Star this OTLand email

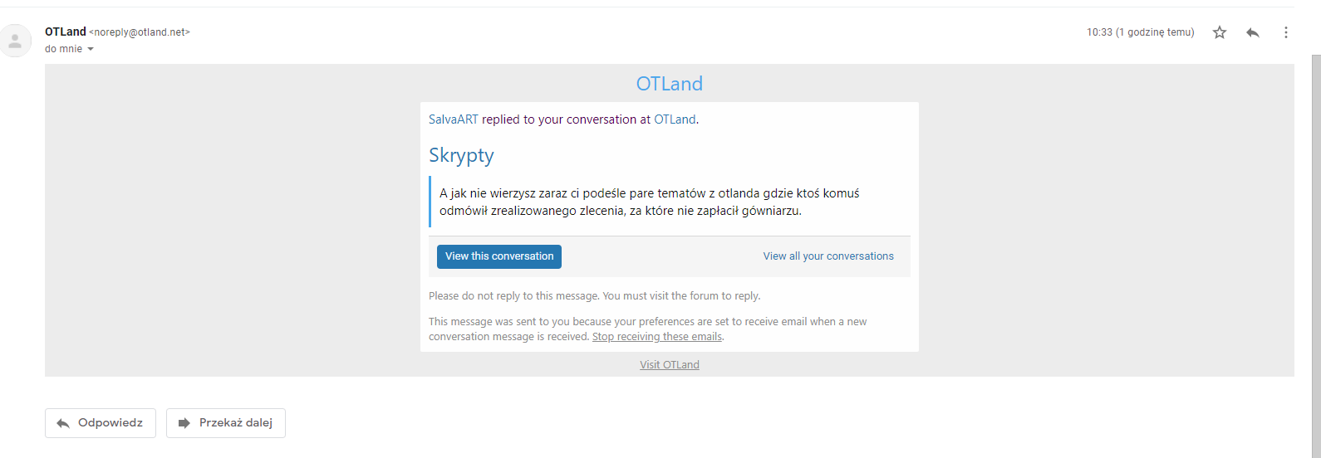click(1220, 32)
